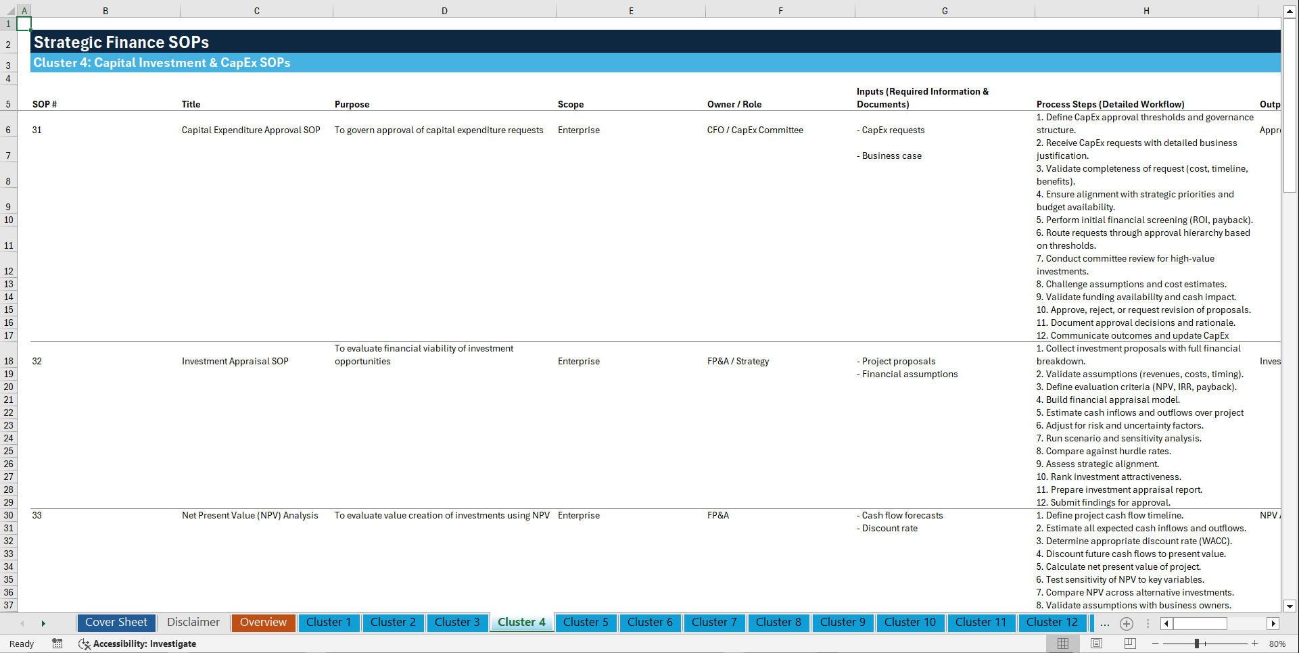
Task: Click the left sheet tab navigation arrow
Action: [22, 623]
